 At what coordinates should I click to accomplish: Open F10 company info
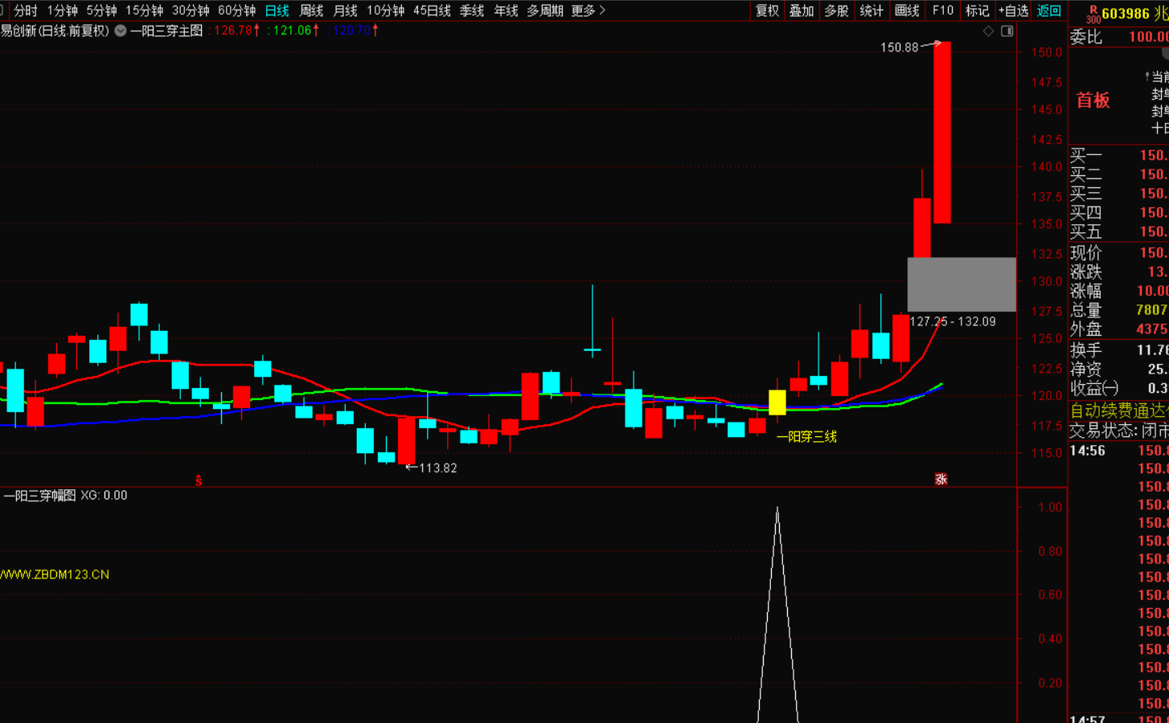(x=942, y=10)
